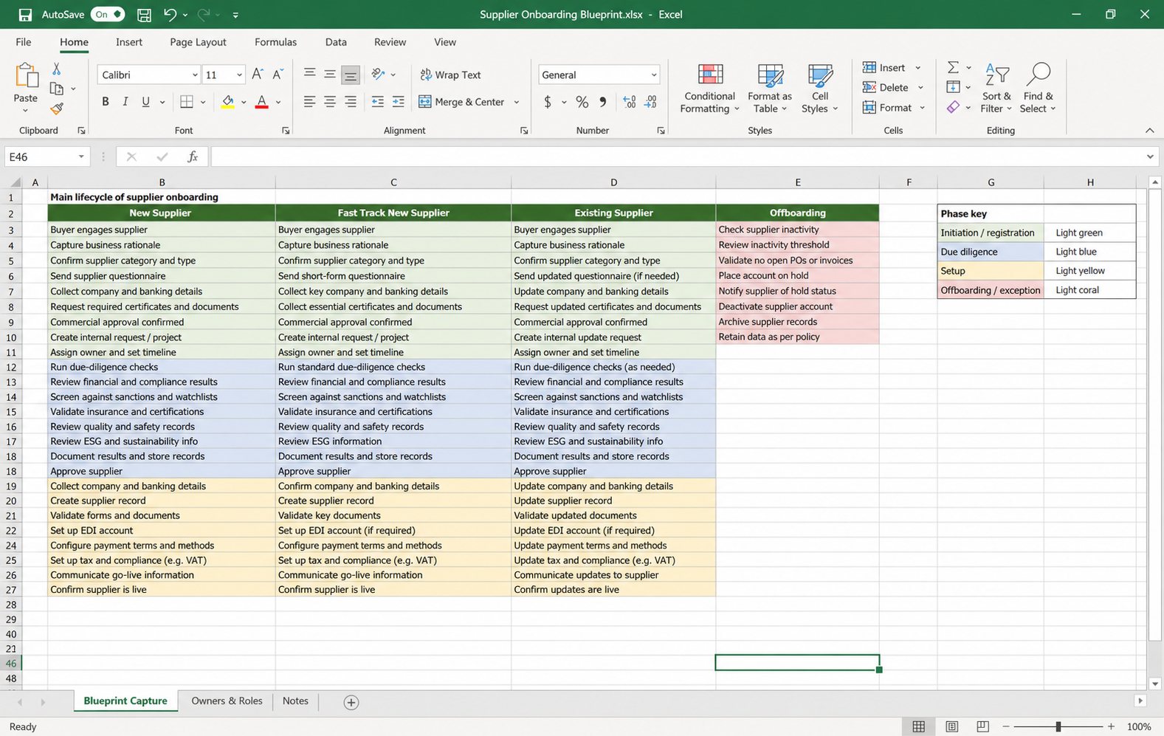
Task: Click the middle align icon
Action: pos(330,74)
